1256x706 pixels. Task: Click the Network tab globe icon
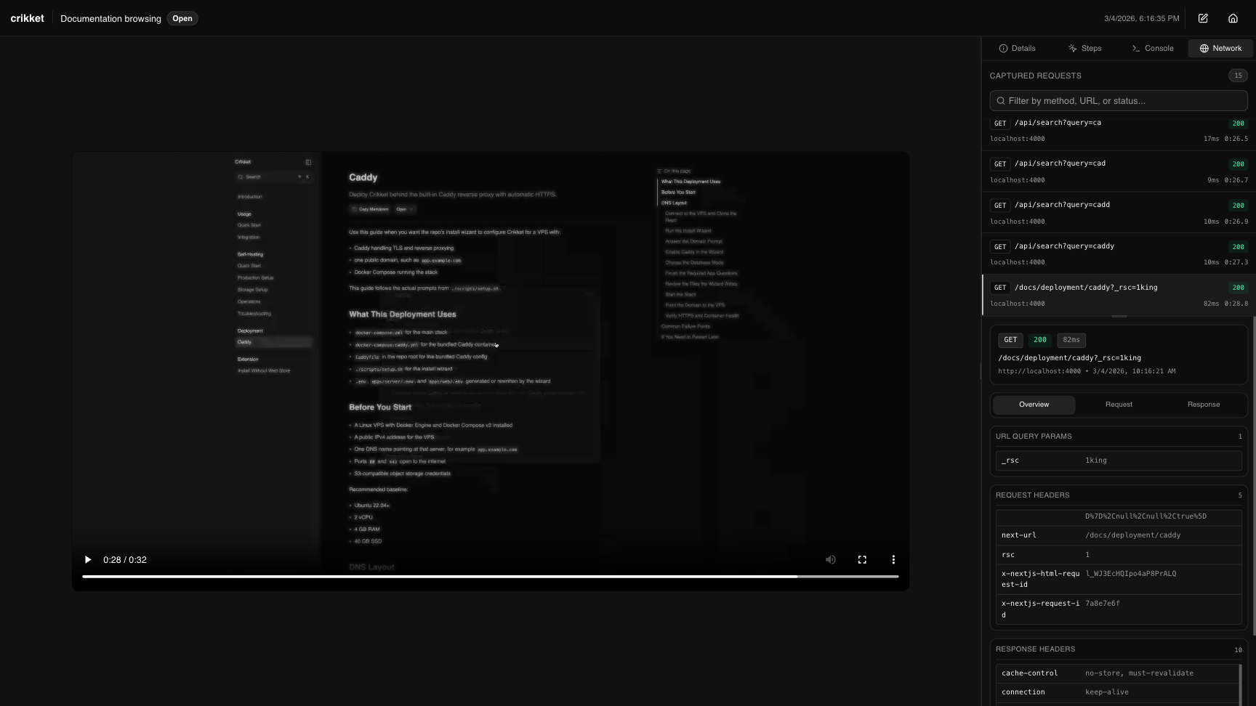pos(1204,48)
